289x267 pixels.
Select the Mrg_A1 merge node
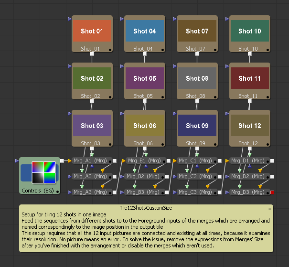(92, 161)
